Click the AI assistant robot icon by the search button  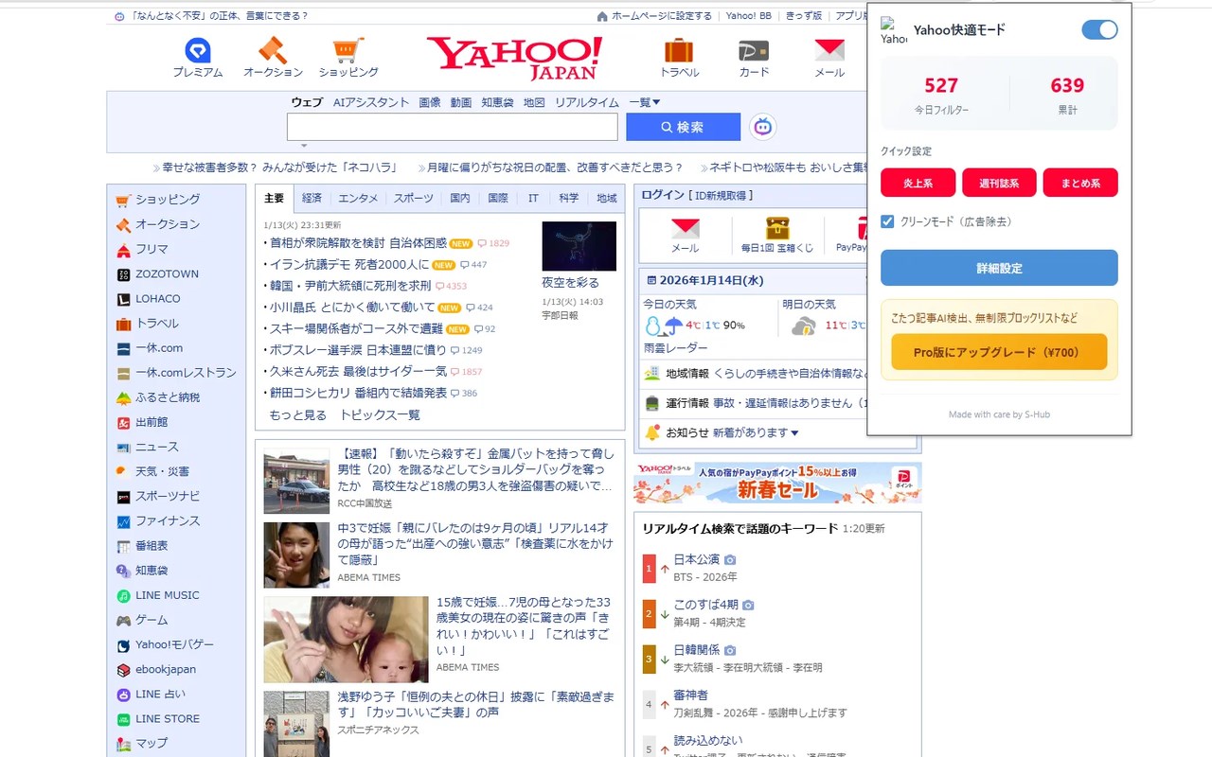point(763,127)
